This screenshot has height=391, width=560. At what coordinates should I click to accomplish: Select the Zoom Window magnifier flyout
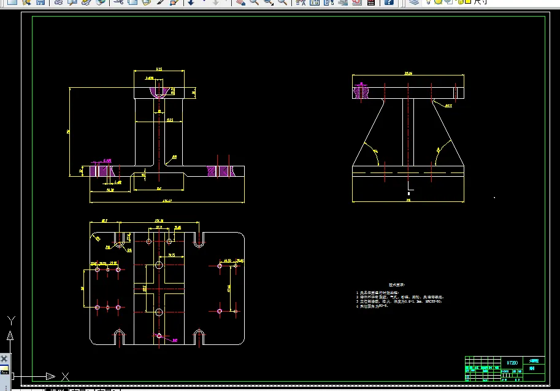269,2
